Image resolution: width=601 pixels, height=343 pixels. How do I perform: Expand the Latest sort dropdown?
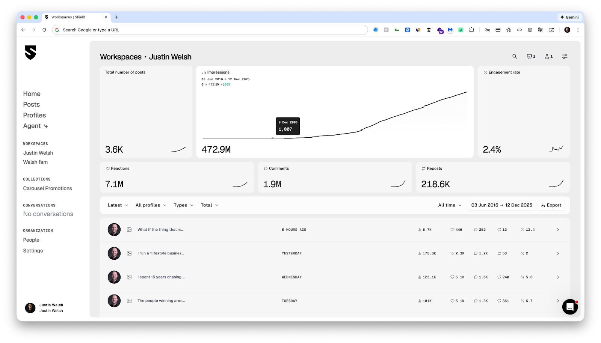(x=118, y=205)
